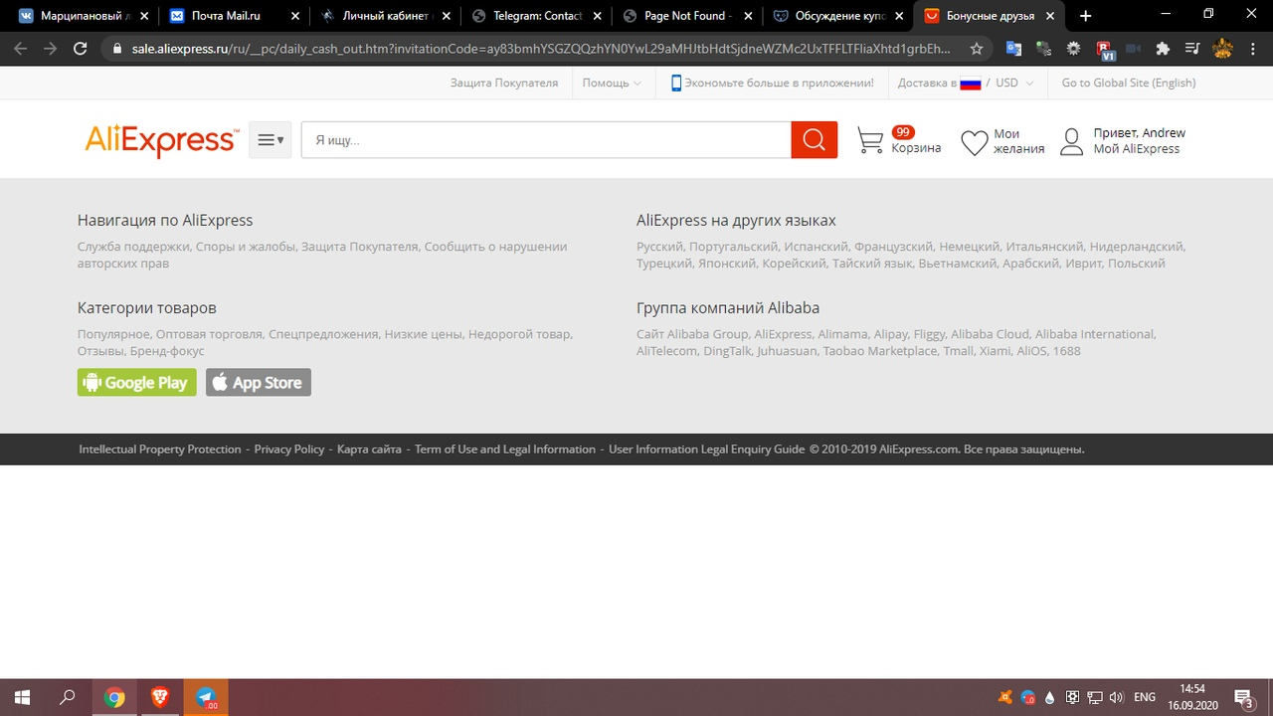Click the user account silhouette icon

1071,141
